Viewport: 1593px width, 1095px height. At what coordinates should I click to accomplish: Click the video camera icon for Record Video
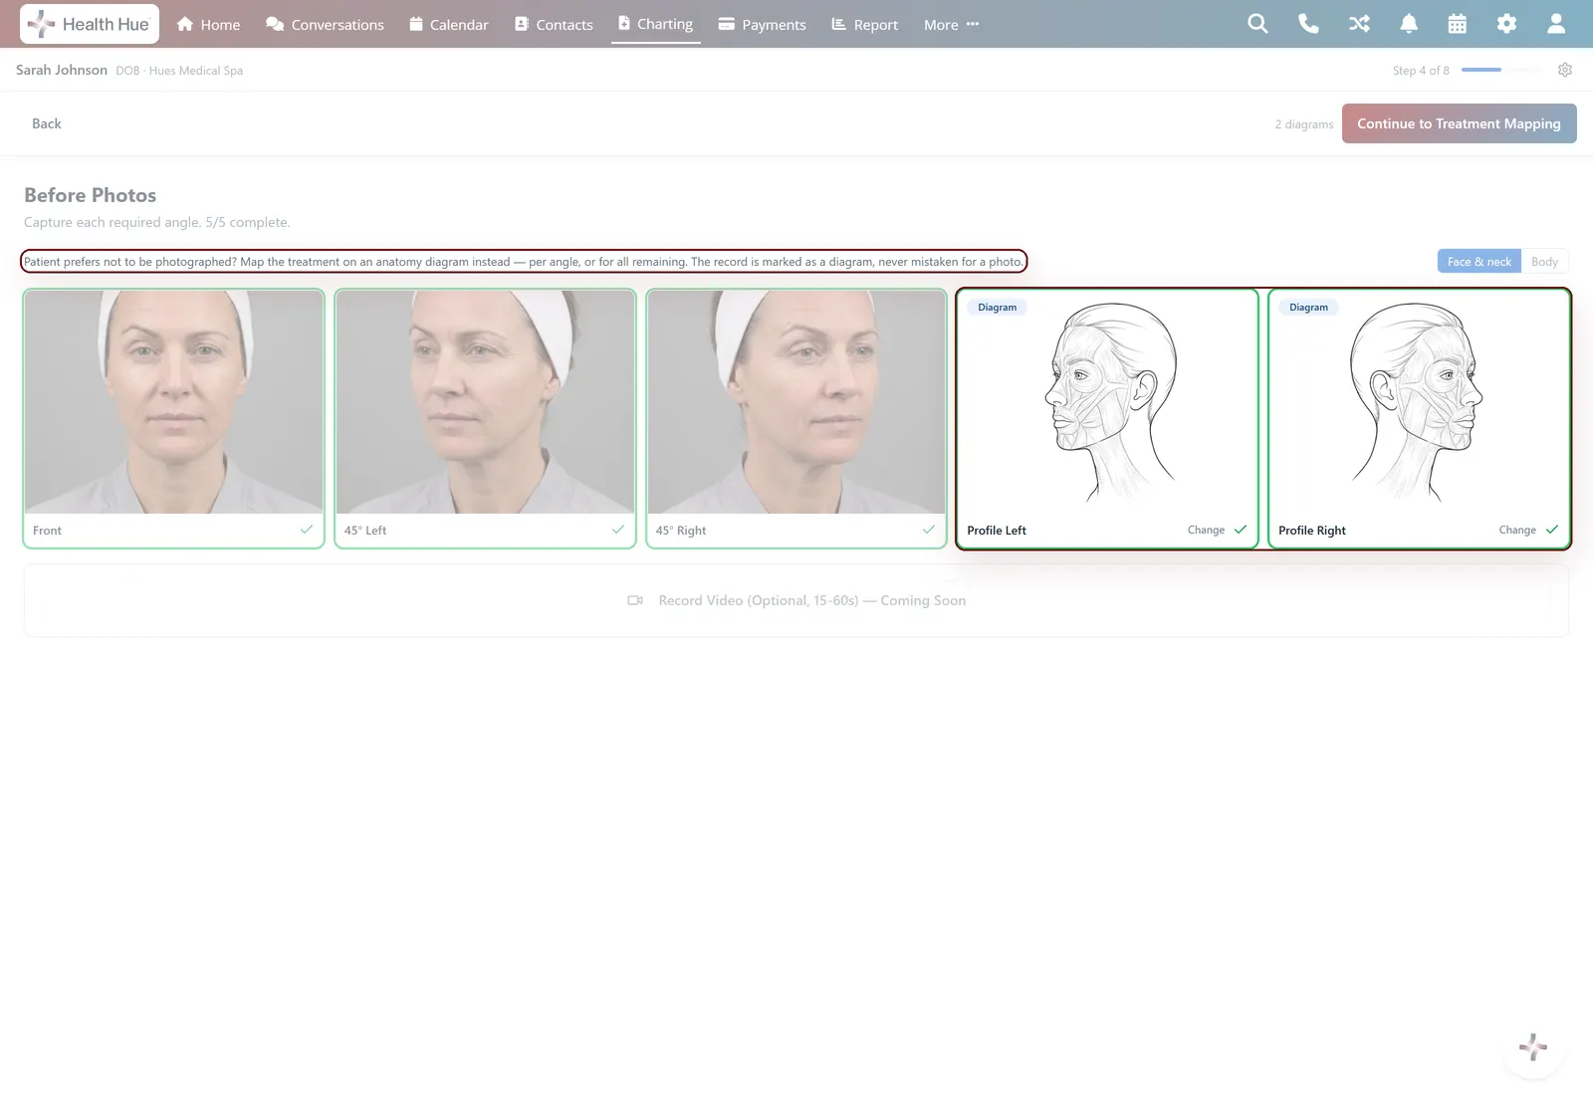point(635,600)
